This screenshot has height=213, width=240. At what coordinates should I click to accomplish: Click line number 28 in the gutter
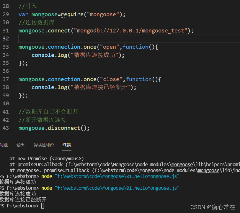6,6
